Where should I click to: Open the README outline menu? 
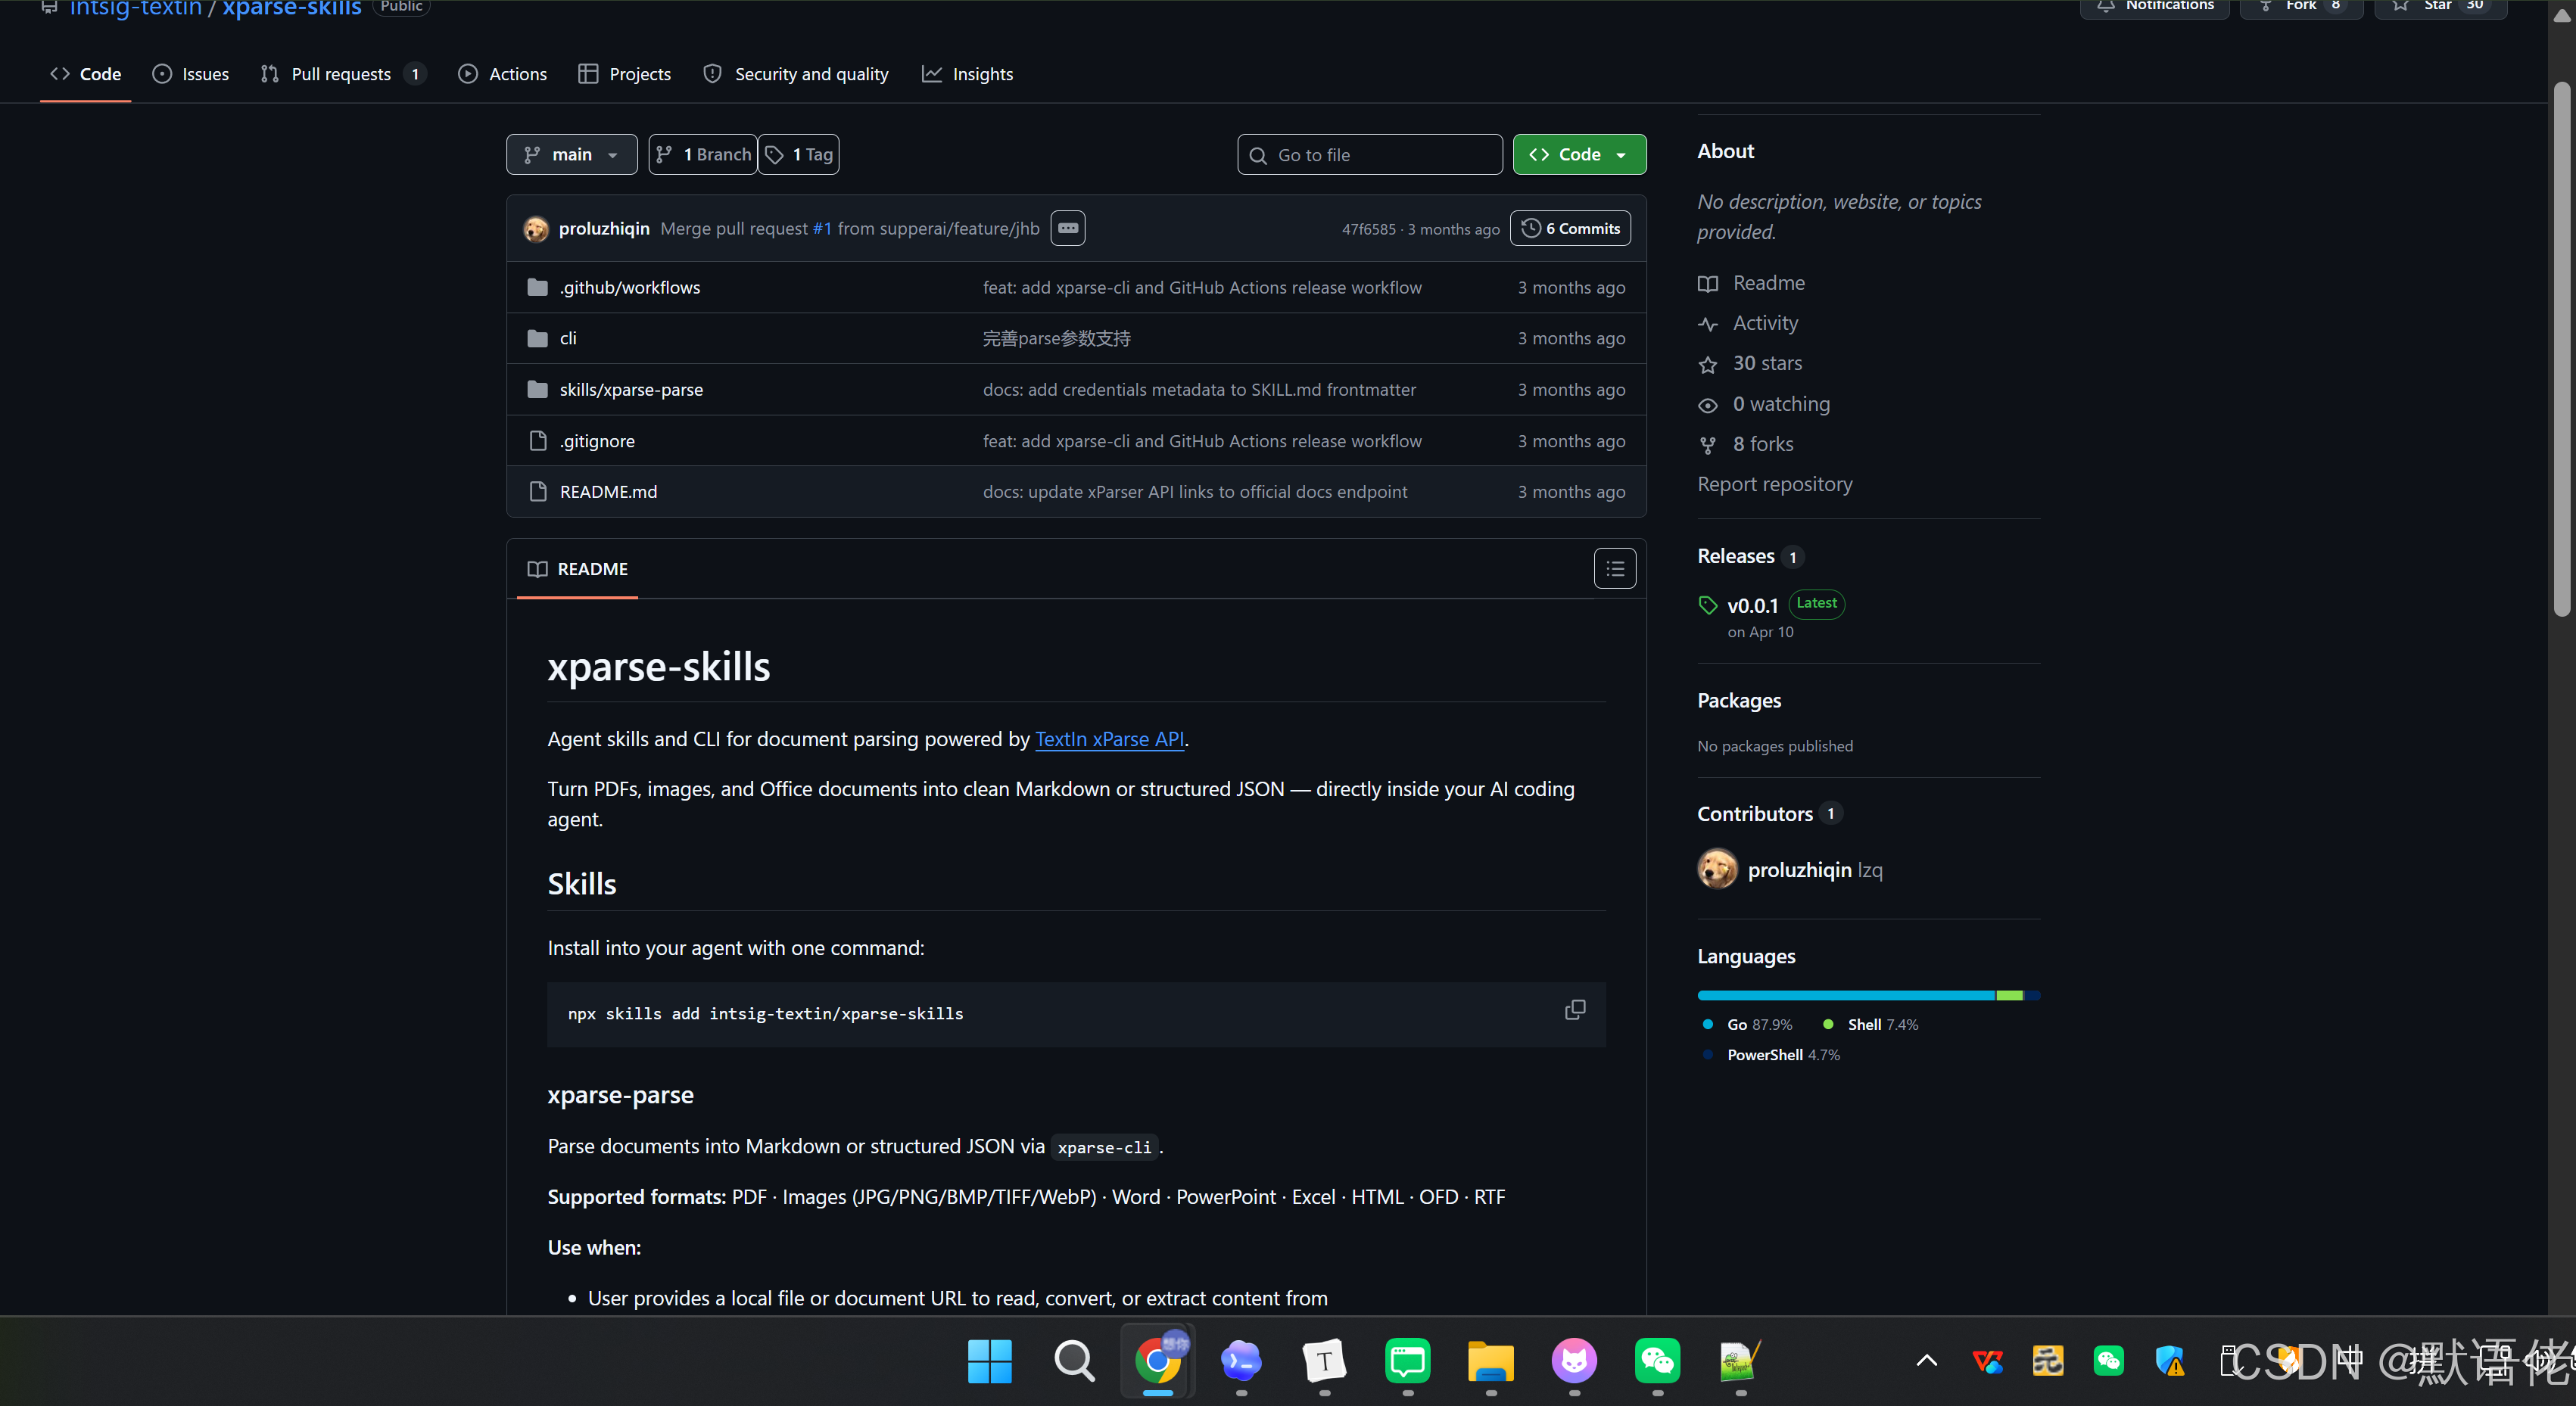(x=1614, y=569)
